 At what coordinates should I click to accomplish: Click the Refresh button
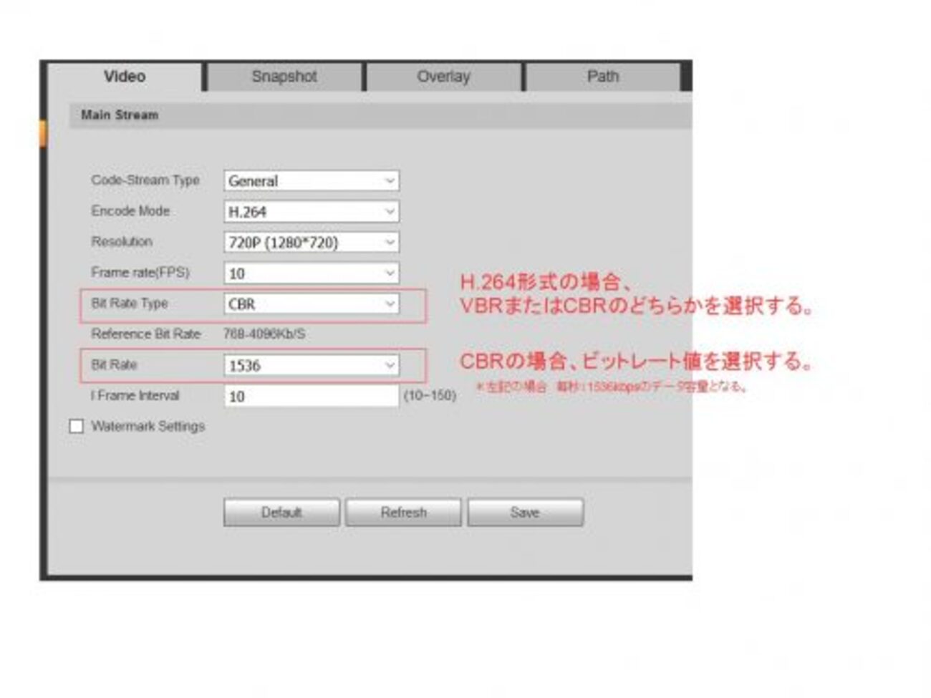403,513
